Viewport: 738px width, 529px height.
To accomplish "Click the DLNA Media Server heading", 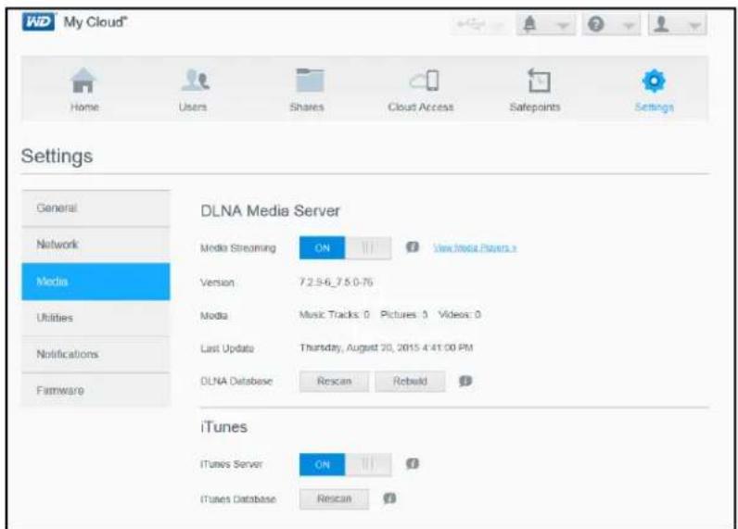I will point(270,210).
